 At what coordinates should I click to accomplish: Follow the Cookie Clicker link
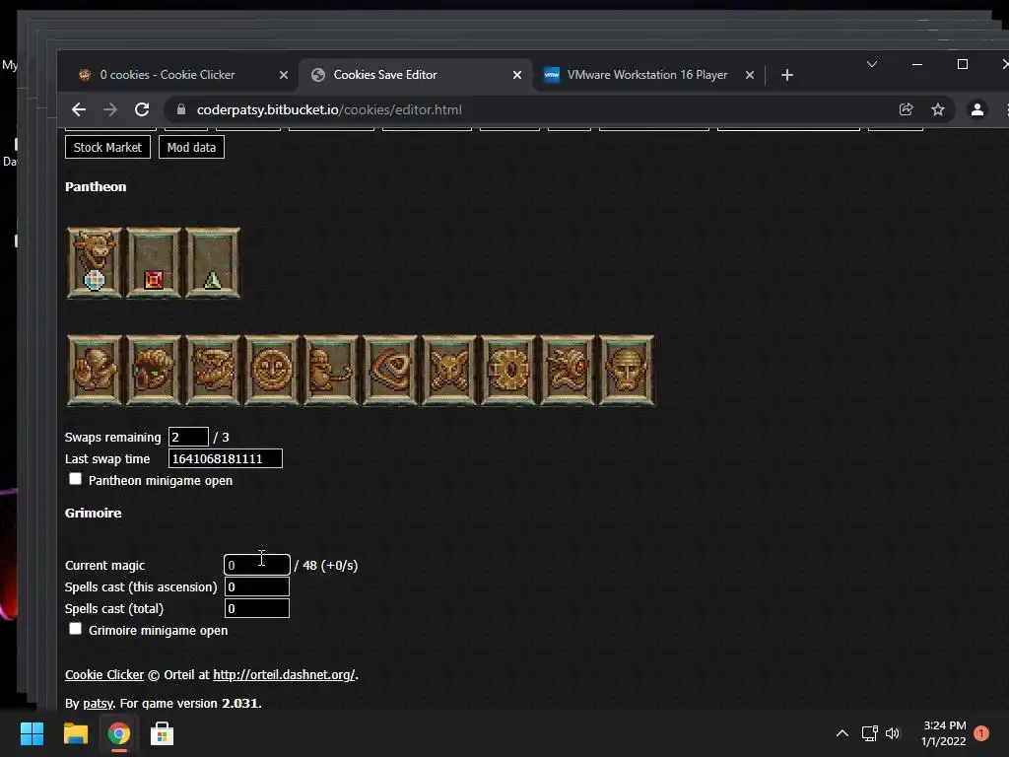(104, 674)
